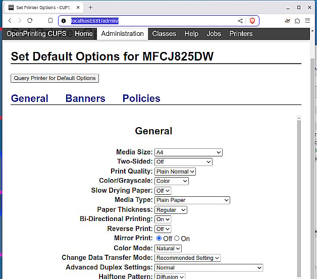Open the Color/Grayscale dropdown
The image size is (317, 279).
point(172,181)
